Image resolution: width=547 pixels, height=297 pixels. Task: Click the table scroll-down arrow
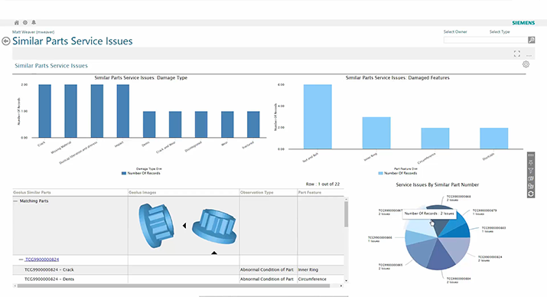tap(346, 281)
